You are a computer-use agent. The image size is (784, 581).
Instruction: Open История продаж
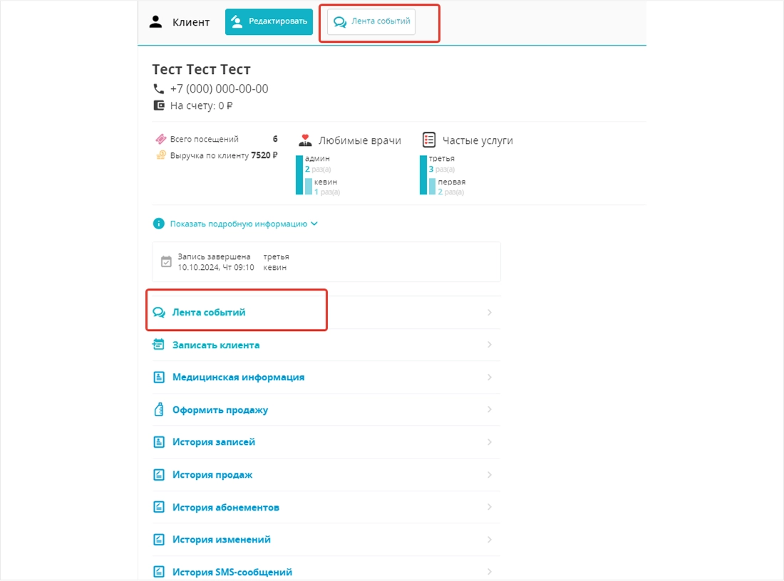[326, 475]
